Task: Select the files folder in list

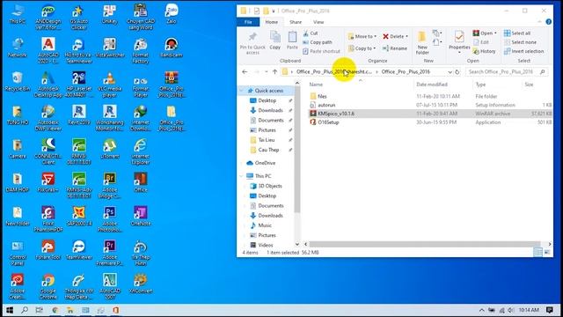Action: (x=322, y=96)
